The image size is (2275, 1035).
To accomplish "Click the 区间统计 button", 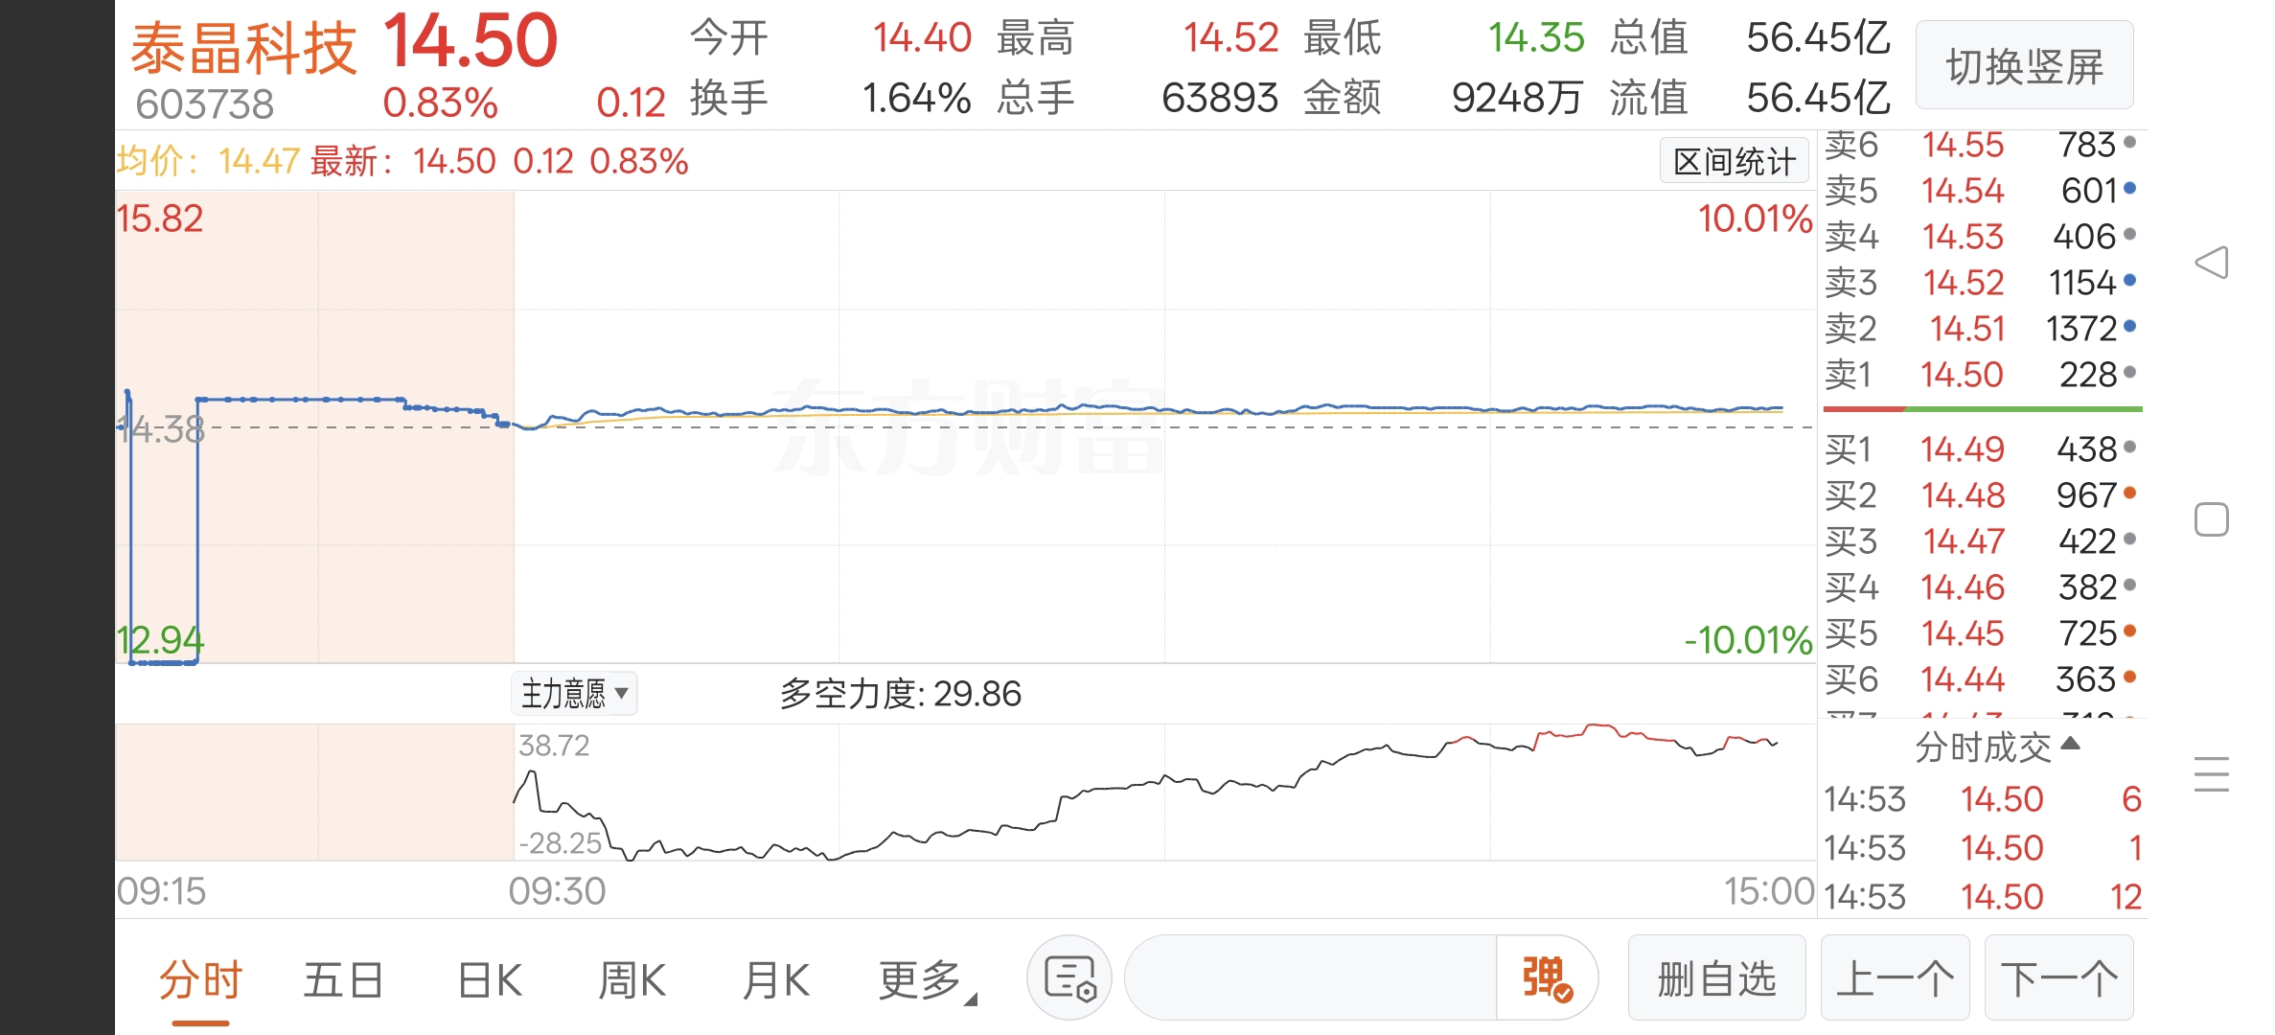I will click(x=1735, y=161).
